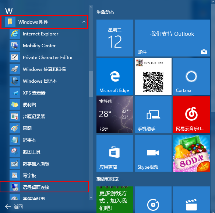
Task: Launch the 应用商店 store tile
Action: (115, 153)
